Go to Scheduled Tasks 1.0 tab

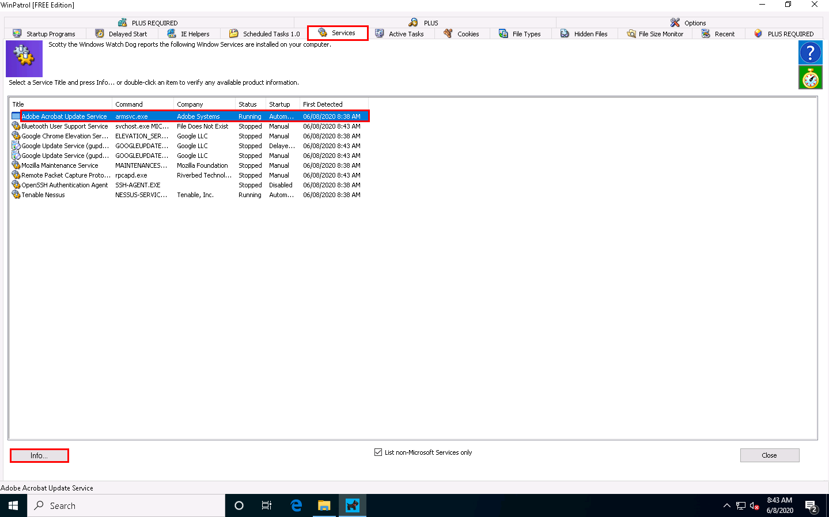264,34
